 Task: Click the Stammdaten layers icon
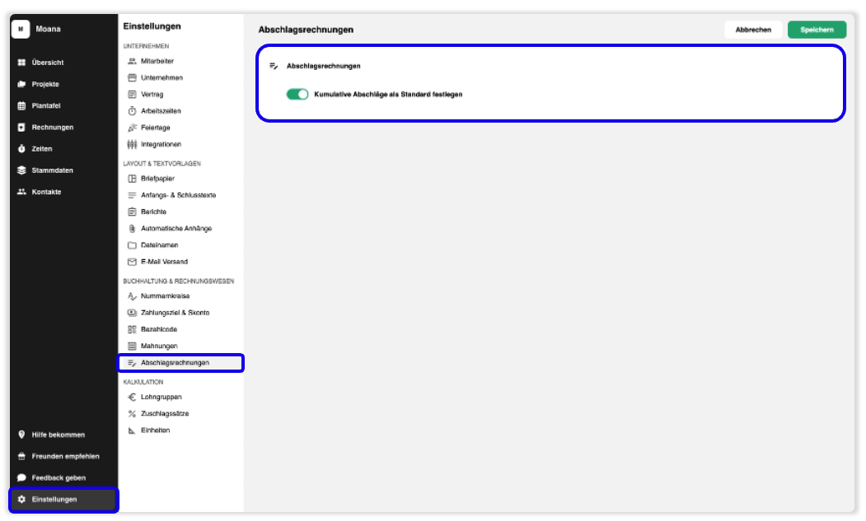pyautogui.click(x=21, y=170)
